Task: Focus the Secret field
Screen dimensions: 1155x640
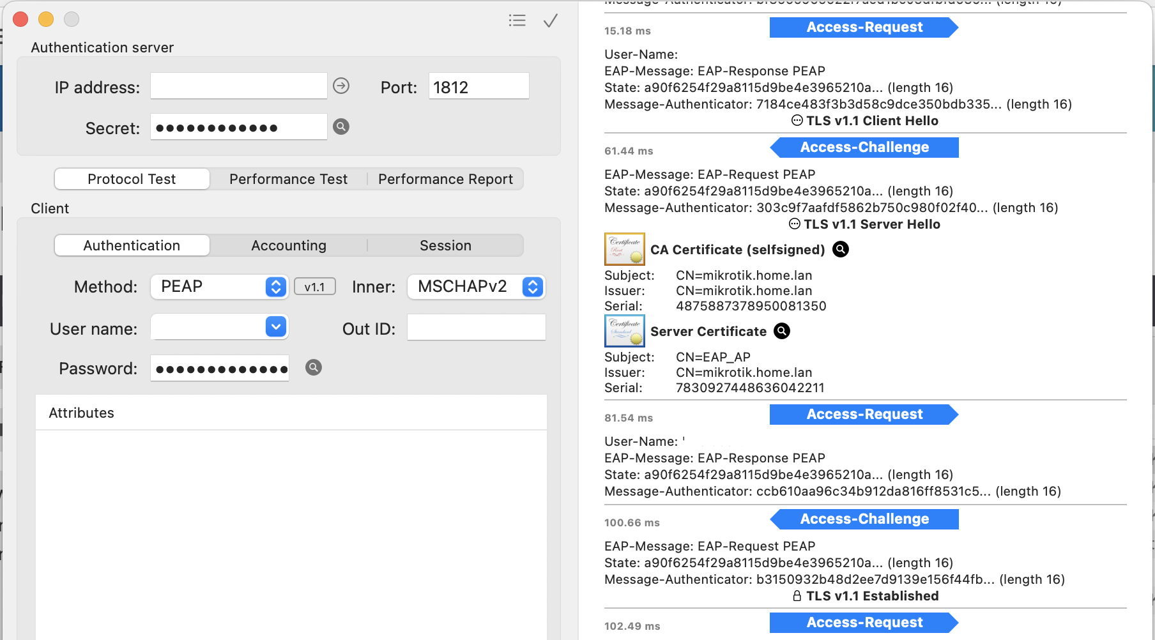Action: (x=239, y=126)
